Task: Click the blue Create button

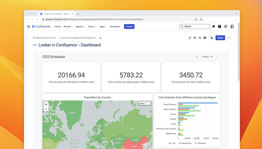Action: [129, 26]
